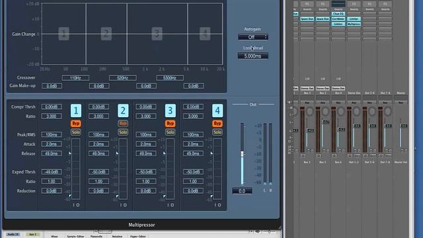Viewport: 423px width, 238px height.
Task: Select band 4 handle in gain change graph
Action: tap(205, 34)
